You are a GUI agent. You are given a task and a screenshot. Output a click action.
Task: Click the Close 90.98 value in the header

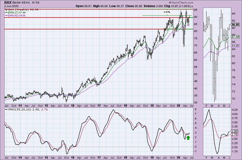[134, 6]
